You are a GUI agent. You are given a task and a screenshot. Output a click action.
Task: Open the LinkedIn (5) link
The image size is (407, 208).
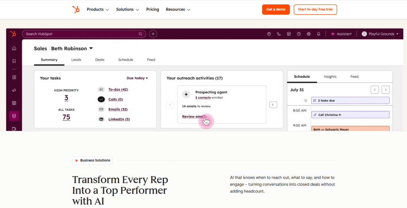[x=119, y=119]
